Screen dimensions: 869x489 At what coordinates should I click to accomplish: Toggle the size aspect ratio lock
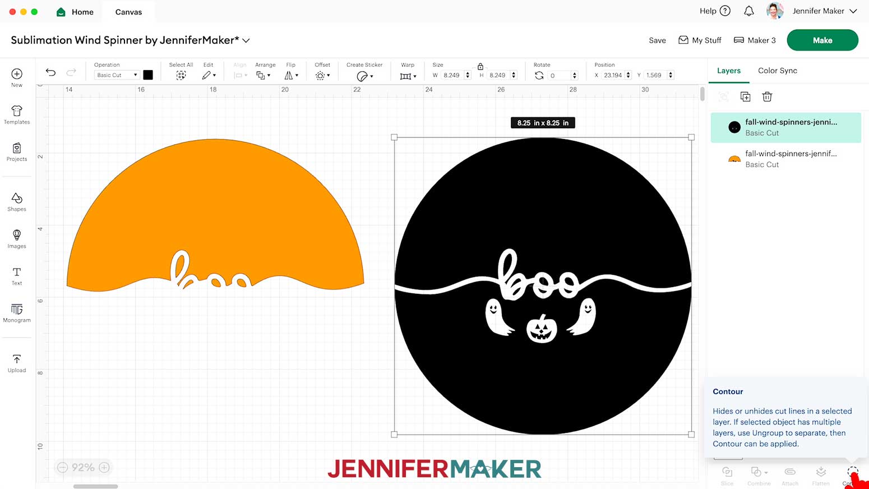[x=480, y=66]
